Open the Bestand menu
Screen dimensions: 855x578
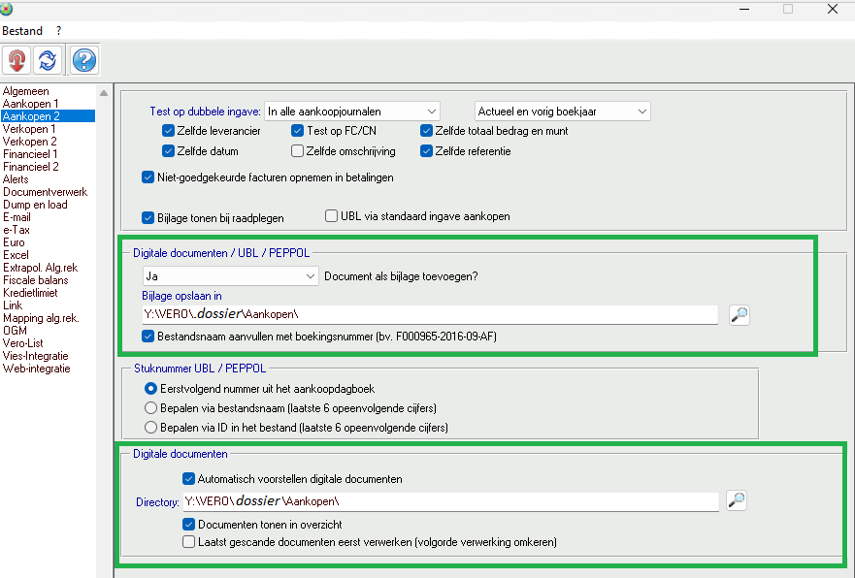point(22,31)
